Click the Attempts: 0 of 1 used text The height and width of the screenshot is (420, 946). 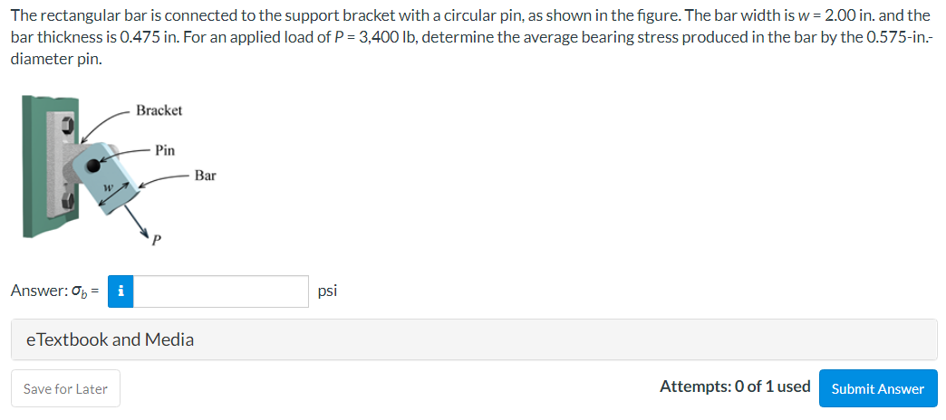[x=735, y=387]
